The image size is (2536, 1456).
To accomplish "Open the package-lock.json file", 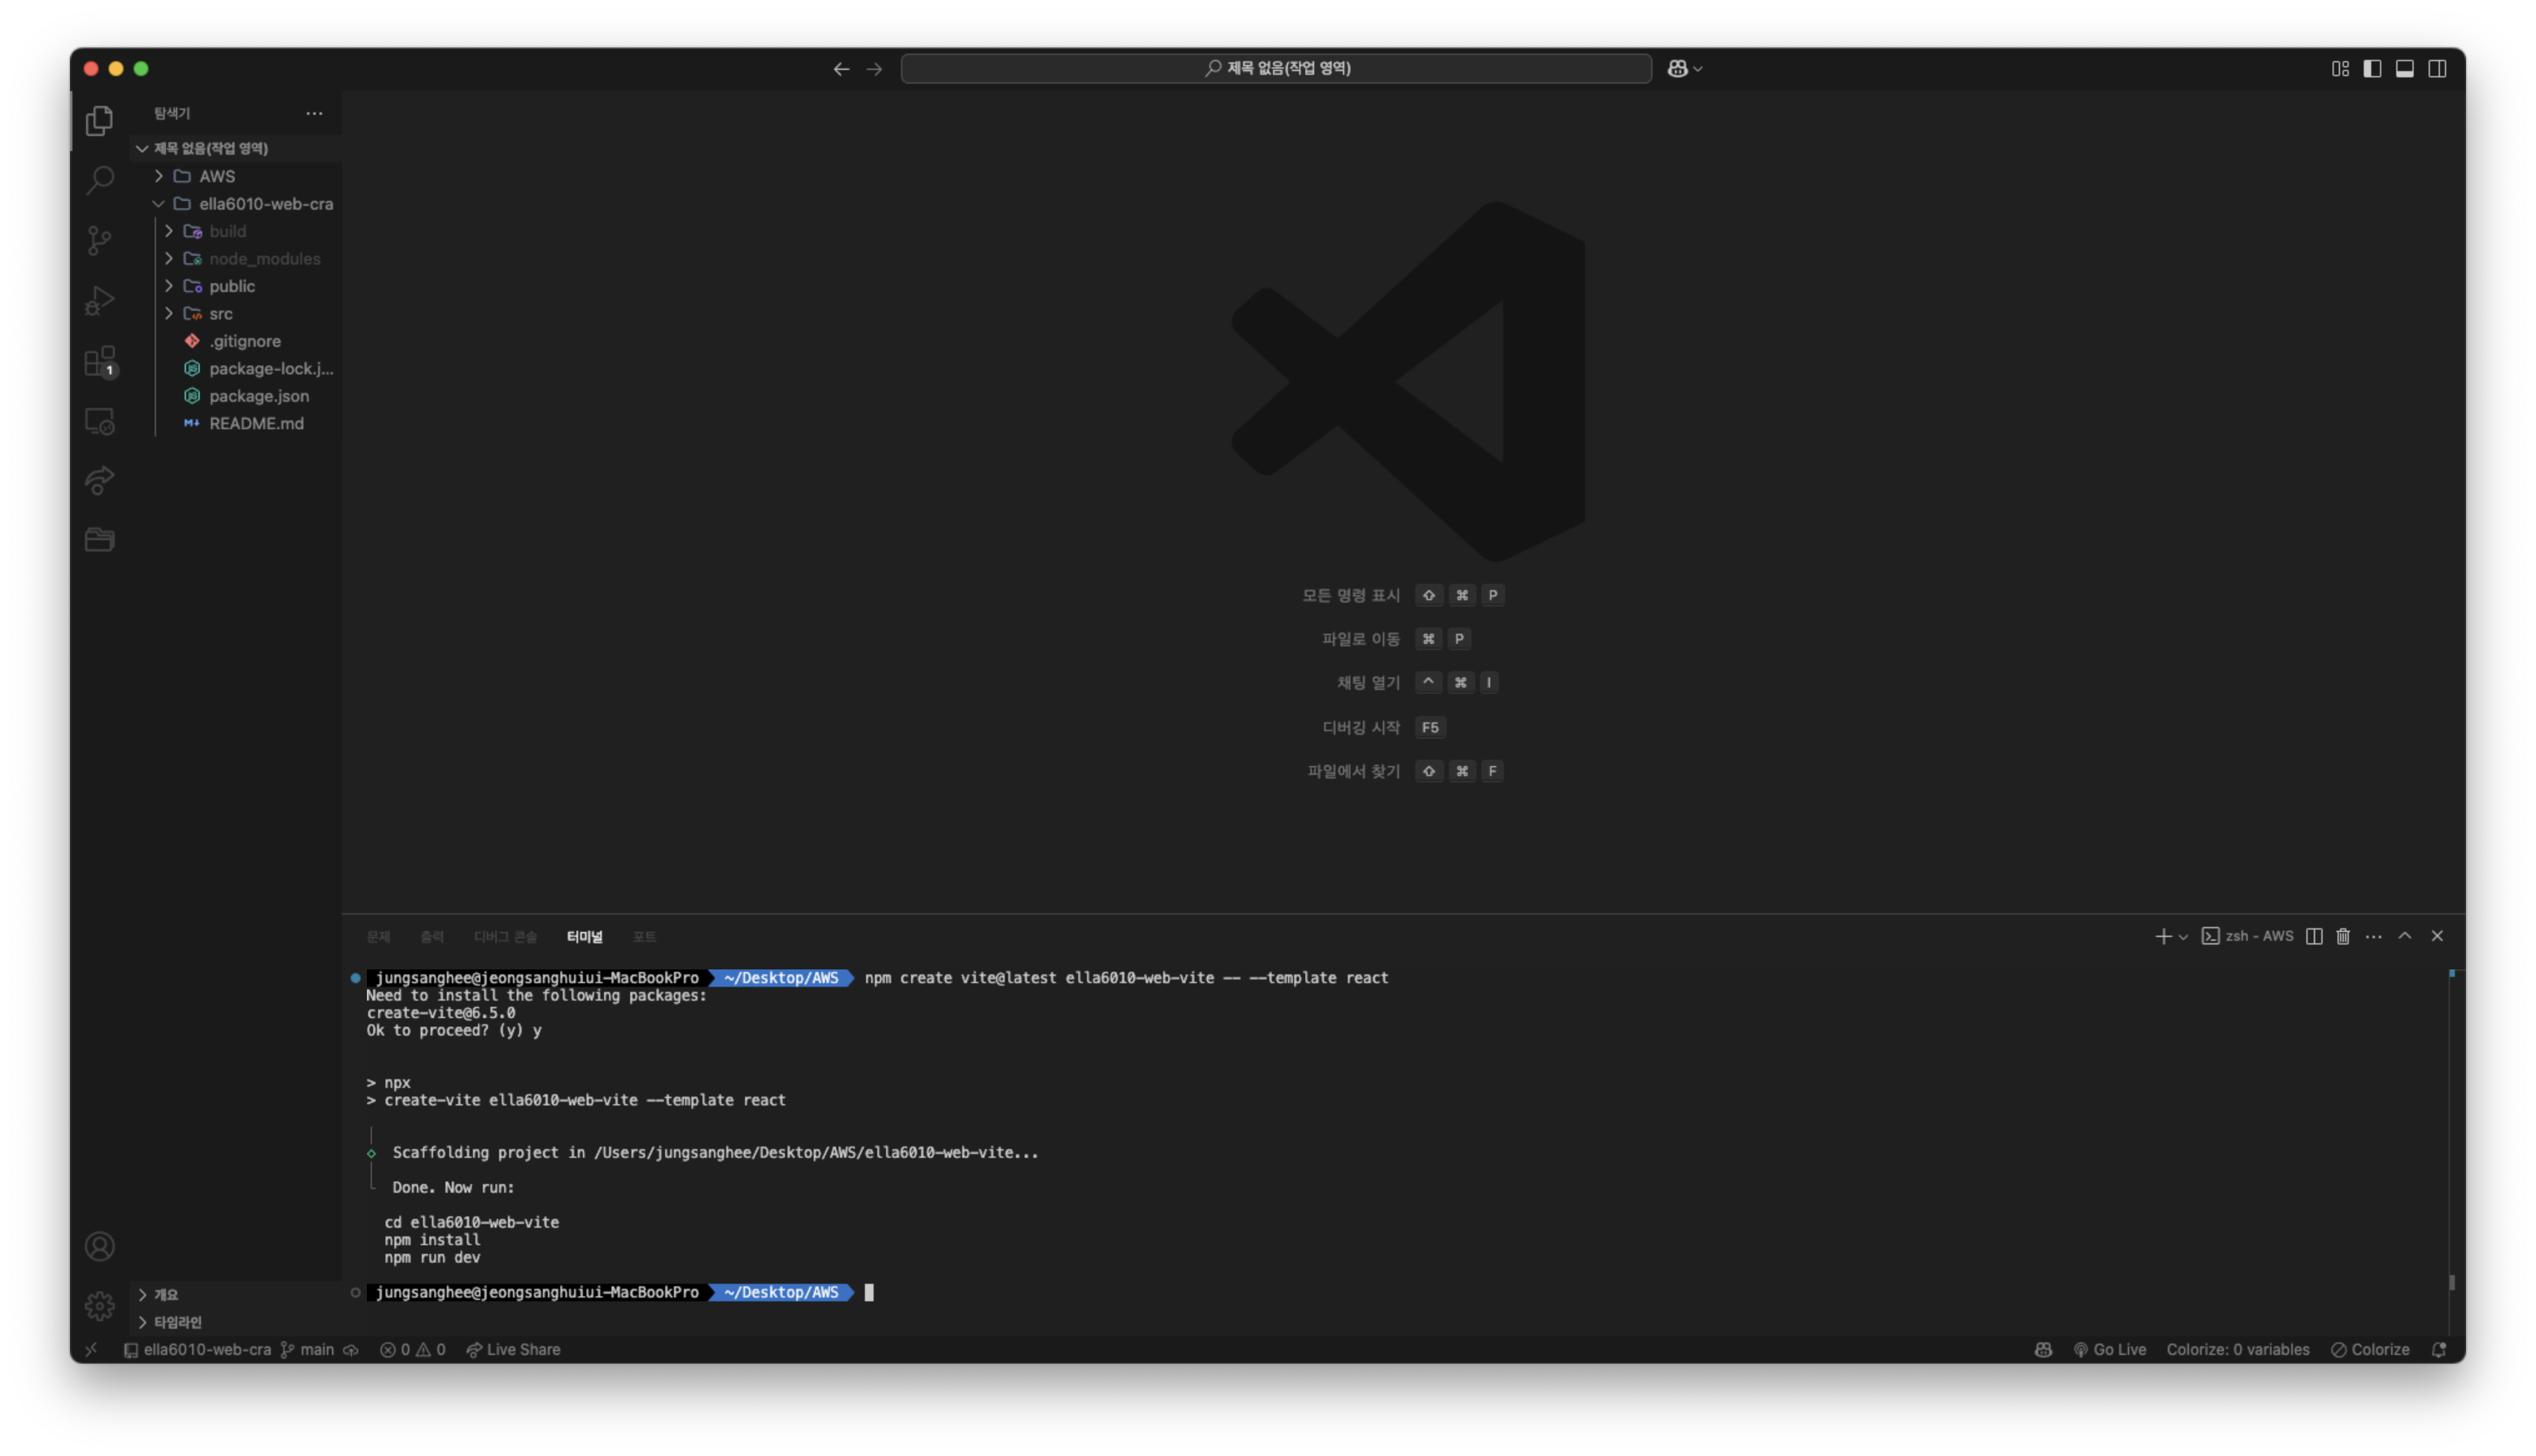I will [236, 368].
